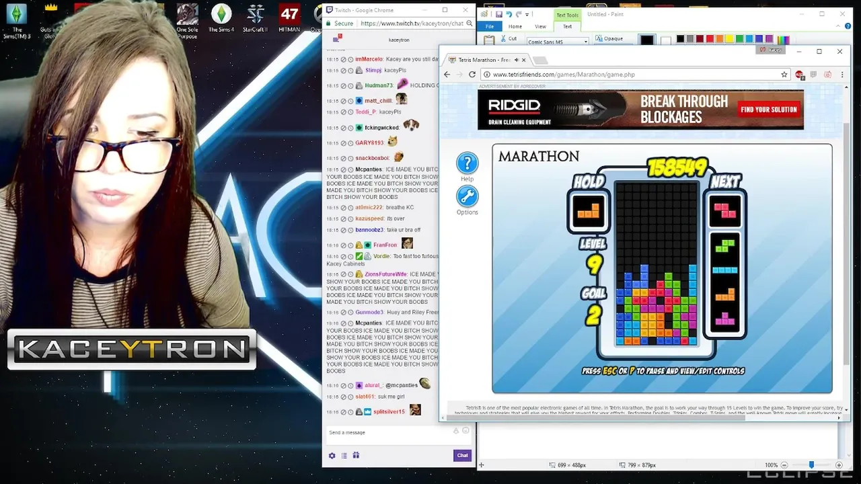Close the Tetris Marathon tab
This screenshot has height=484, width=861.
(x=524, y=60)
